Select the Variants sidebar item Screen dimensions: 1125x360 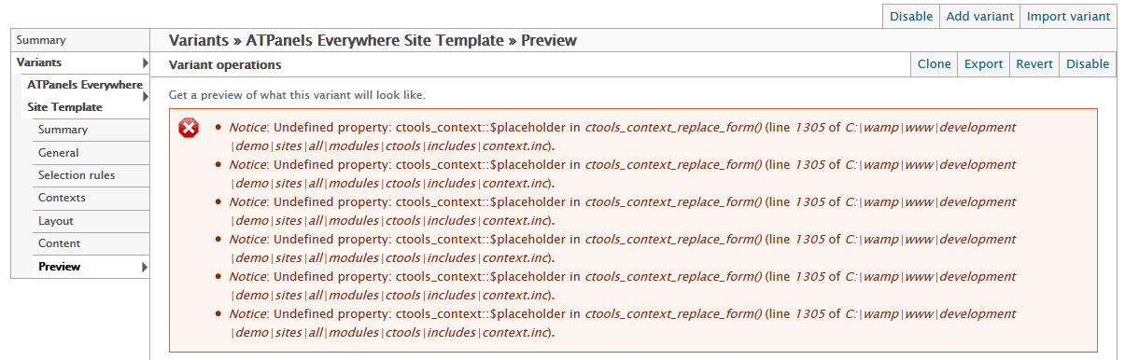coord(80,62)
